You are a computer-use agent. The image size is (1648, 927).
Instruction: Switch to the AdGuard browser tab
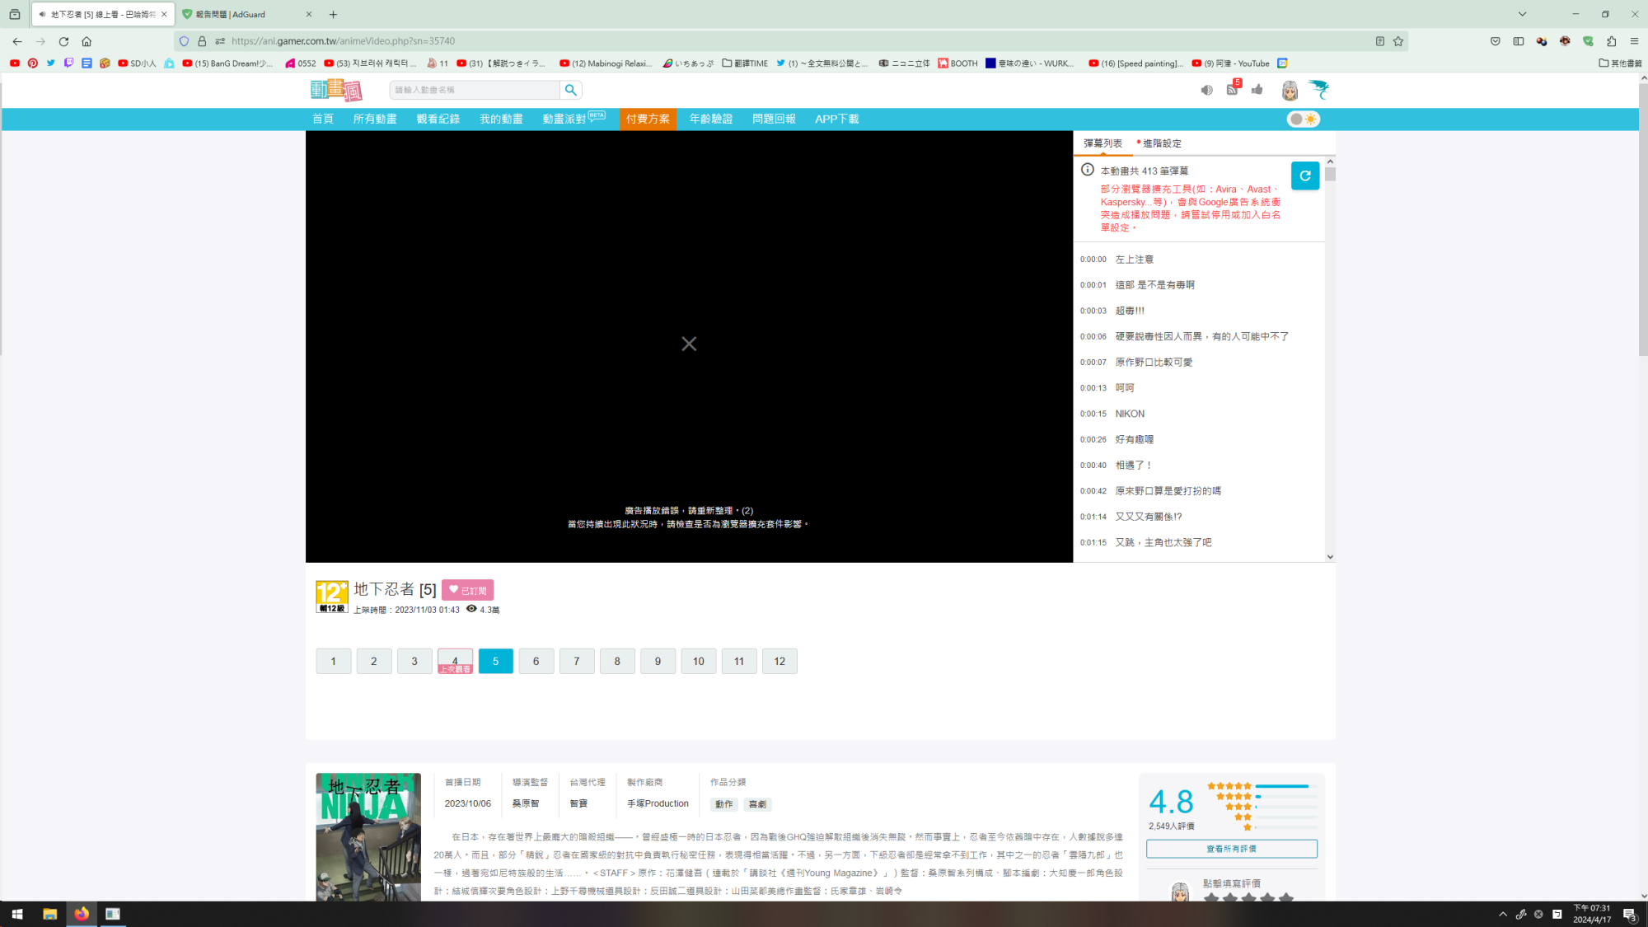click(247, 14)
